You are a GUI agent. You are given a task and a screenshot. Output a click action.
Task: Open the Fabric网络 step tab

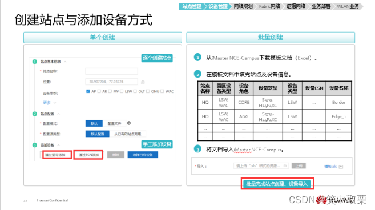tap(269, 6)
